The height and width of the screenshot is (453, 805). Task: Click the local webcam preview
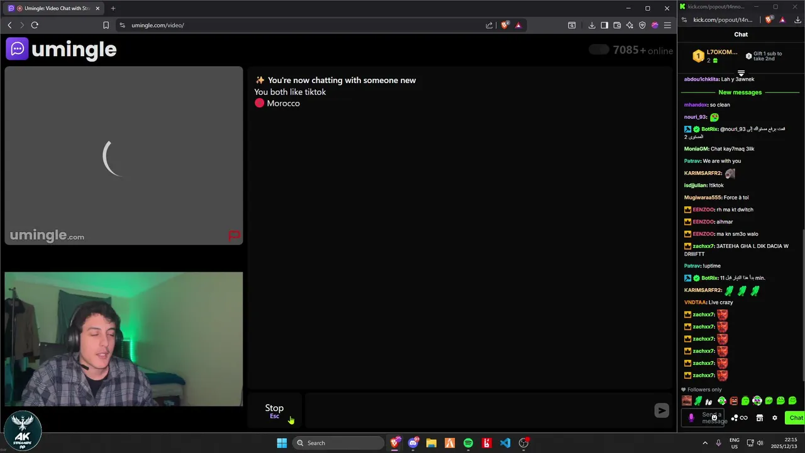coord(123,339)
